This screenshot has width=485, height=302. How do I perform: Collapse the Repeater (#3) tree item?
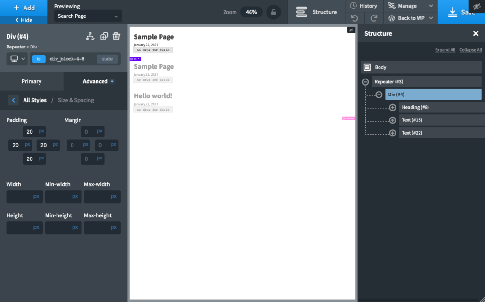pyautogui.click(x=365, y=81)
